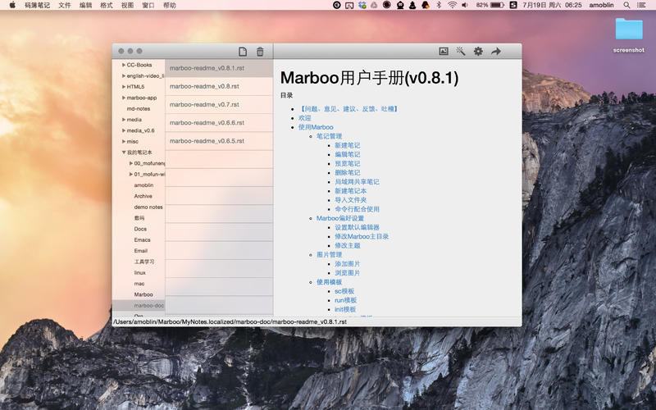Select the marboo-readme_v0.6.5.rst note
This screenshot has height=410, width=656.
219,141
